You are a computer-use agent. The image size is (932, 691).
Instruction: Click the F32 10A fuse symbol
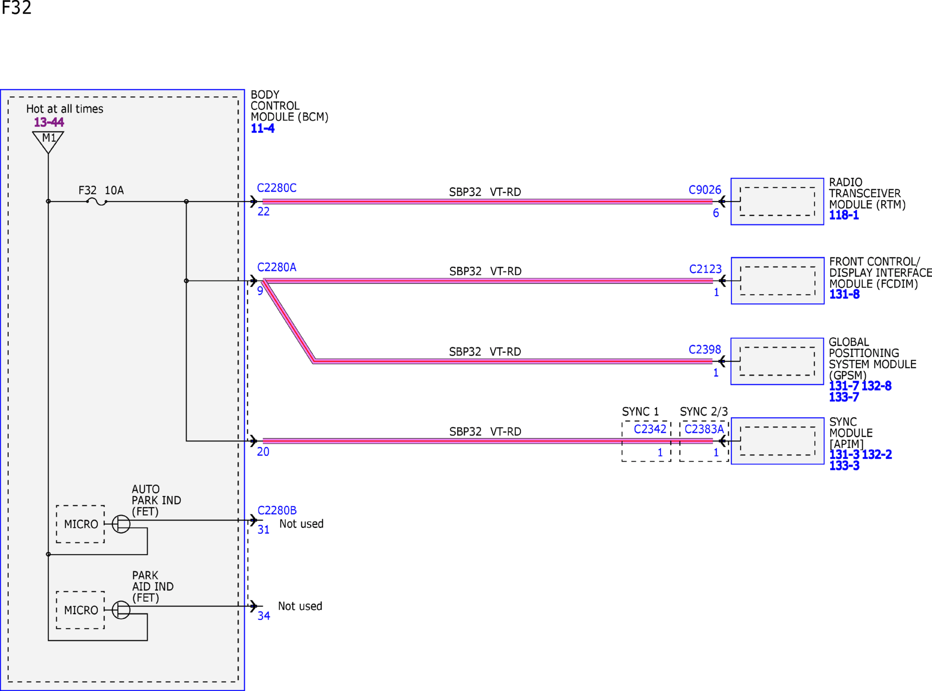click(97, 202)
